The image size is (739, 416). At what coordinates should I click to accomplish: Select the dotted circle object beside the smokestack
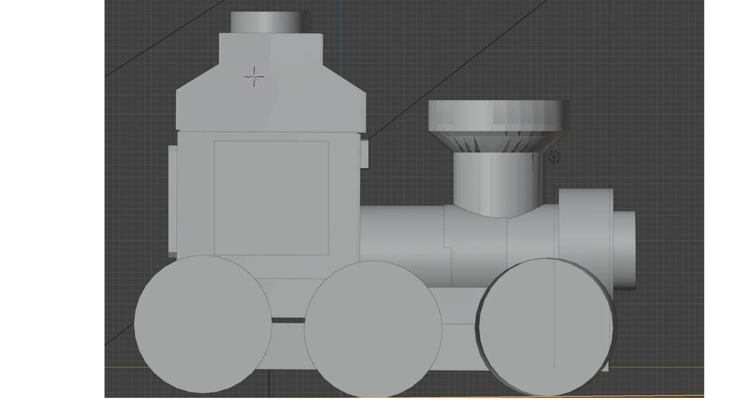pyautogui.click(x=554, y=157)
